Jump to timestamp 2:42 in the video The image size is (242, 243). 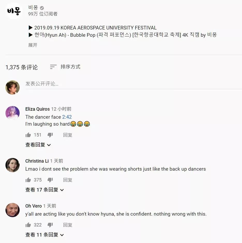(67, 117)
